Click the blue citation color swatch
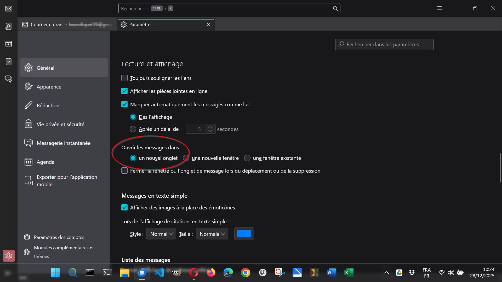The width and height of the screenshot is (502, 282). point(244,234)
